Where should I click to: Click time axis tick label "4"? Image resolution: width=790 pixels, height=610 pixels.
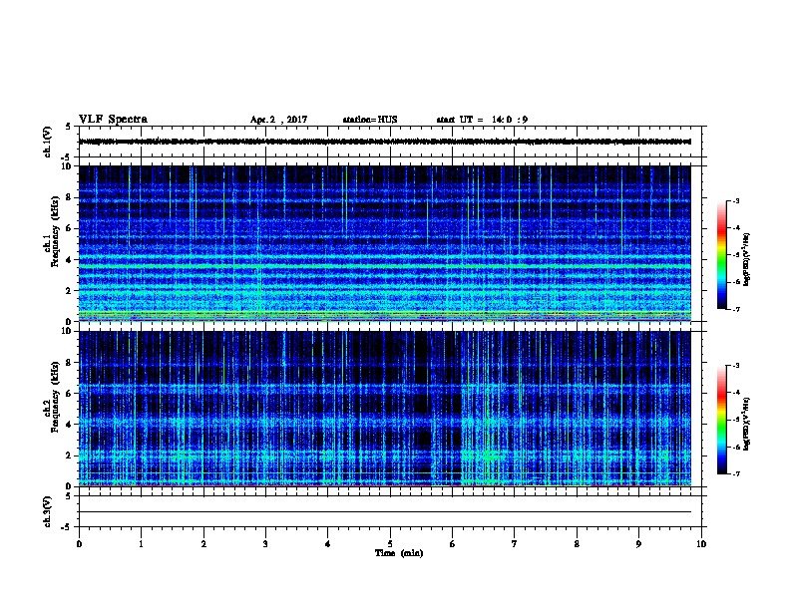point(328,544)
